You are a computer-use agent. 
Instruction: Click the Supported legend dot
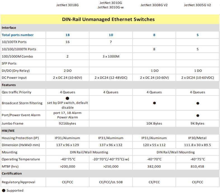coord(4,190)
